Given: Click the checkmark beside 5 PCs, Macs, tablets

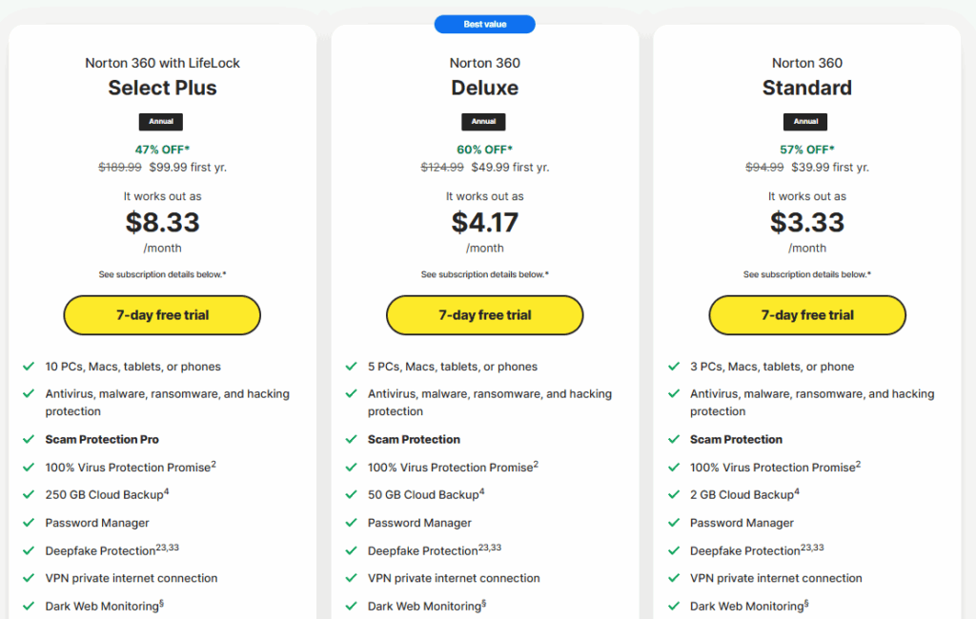Looking at the screenshot, I should (349, 367).
